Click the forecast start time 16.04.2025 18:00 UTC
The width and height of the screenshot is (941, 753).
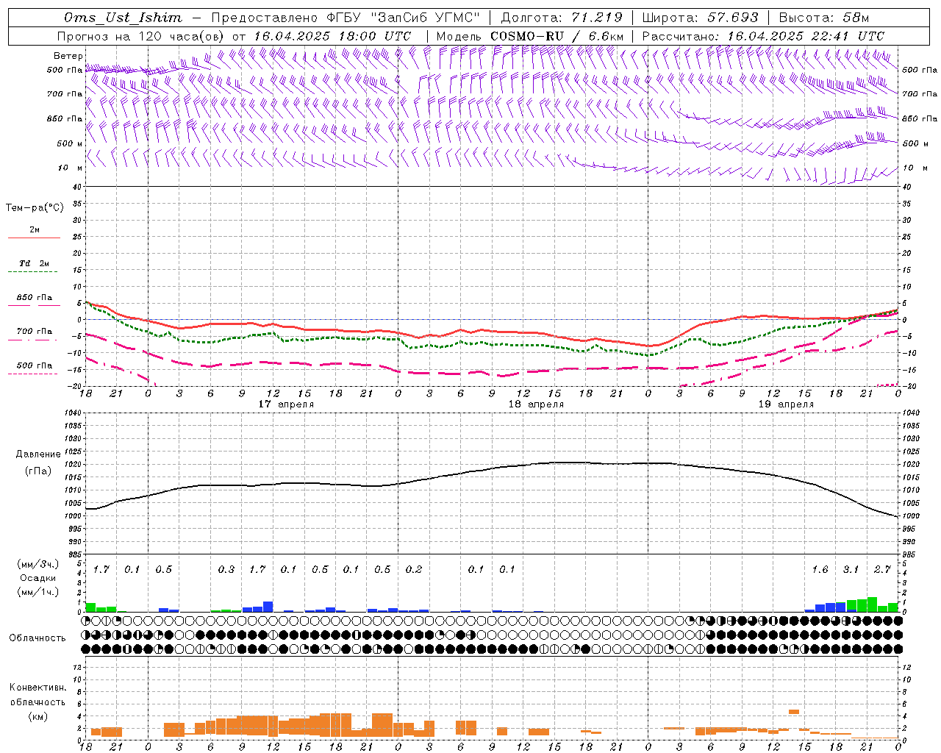point(332,36)
